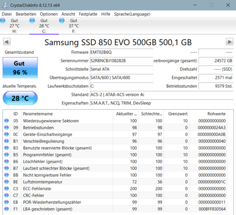Select the Luftstromtemperatur parameter name

tap(43, 182)
